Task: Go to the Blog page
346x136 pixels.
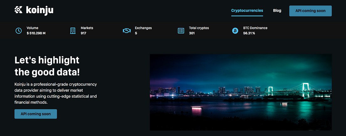Action: pos(277,11)
